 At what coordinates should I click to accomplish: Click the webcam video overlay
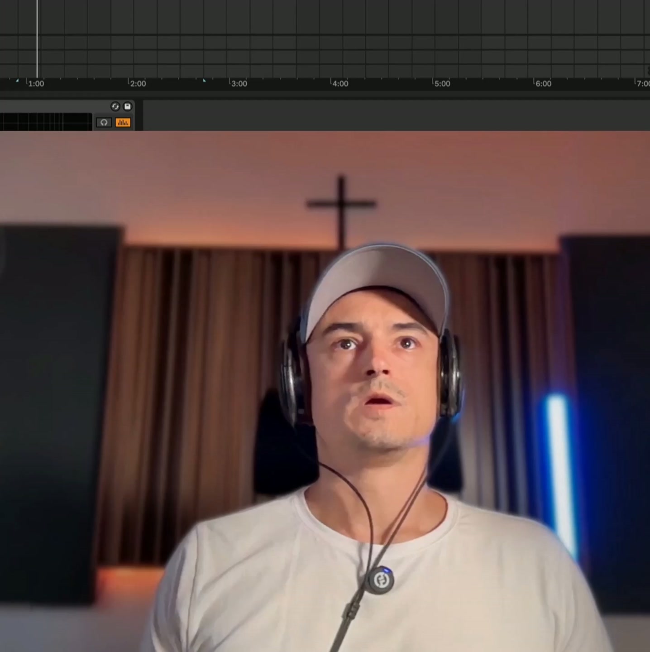coord(325,392)
